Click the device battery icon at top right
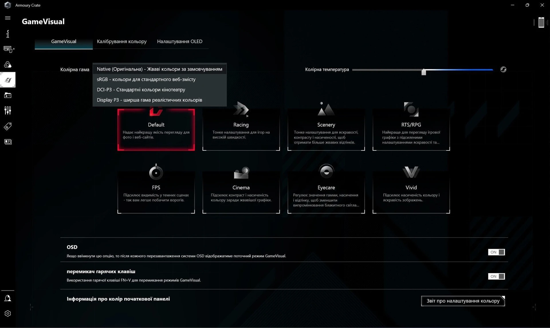The image size is (550, 328). pyautogui.click(x=541, y=22)
